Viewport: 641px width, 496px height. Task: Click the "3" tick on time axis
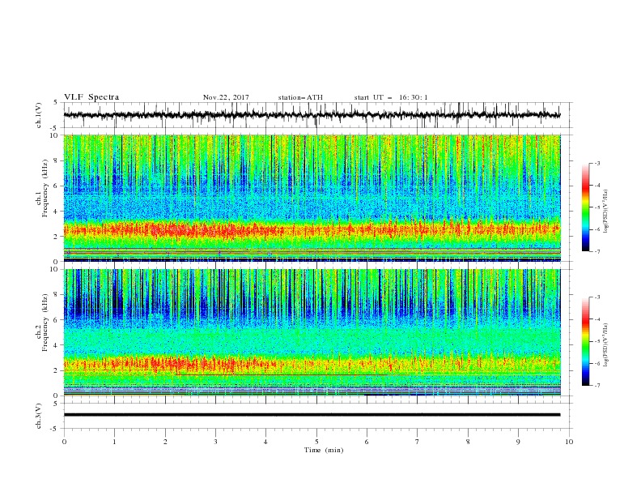[215, 442]
